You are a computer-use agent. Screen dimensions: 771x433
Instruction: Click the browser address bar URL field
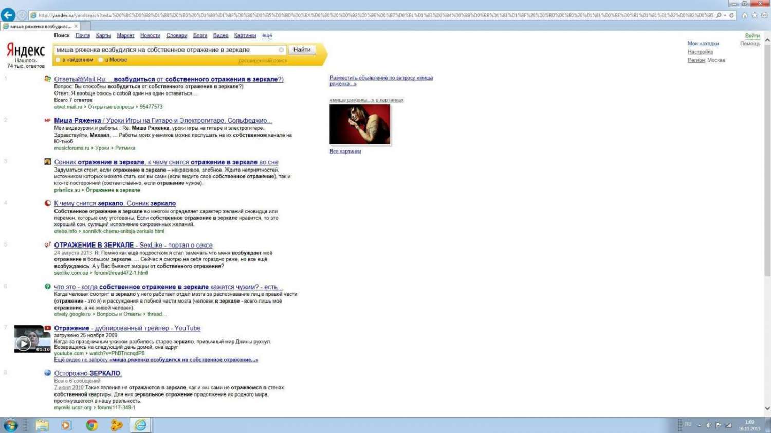(x=375, y=15)
